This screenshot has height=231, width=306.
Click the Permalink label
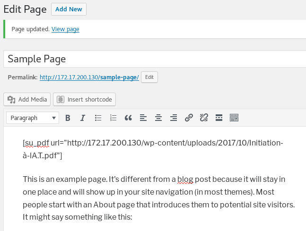[x=23, y=77]
